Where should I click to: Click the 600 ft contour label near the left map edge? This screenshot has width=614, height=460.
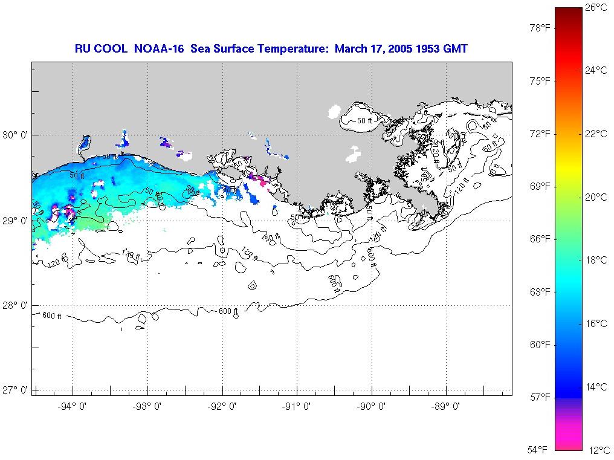52,316
